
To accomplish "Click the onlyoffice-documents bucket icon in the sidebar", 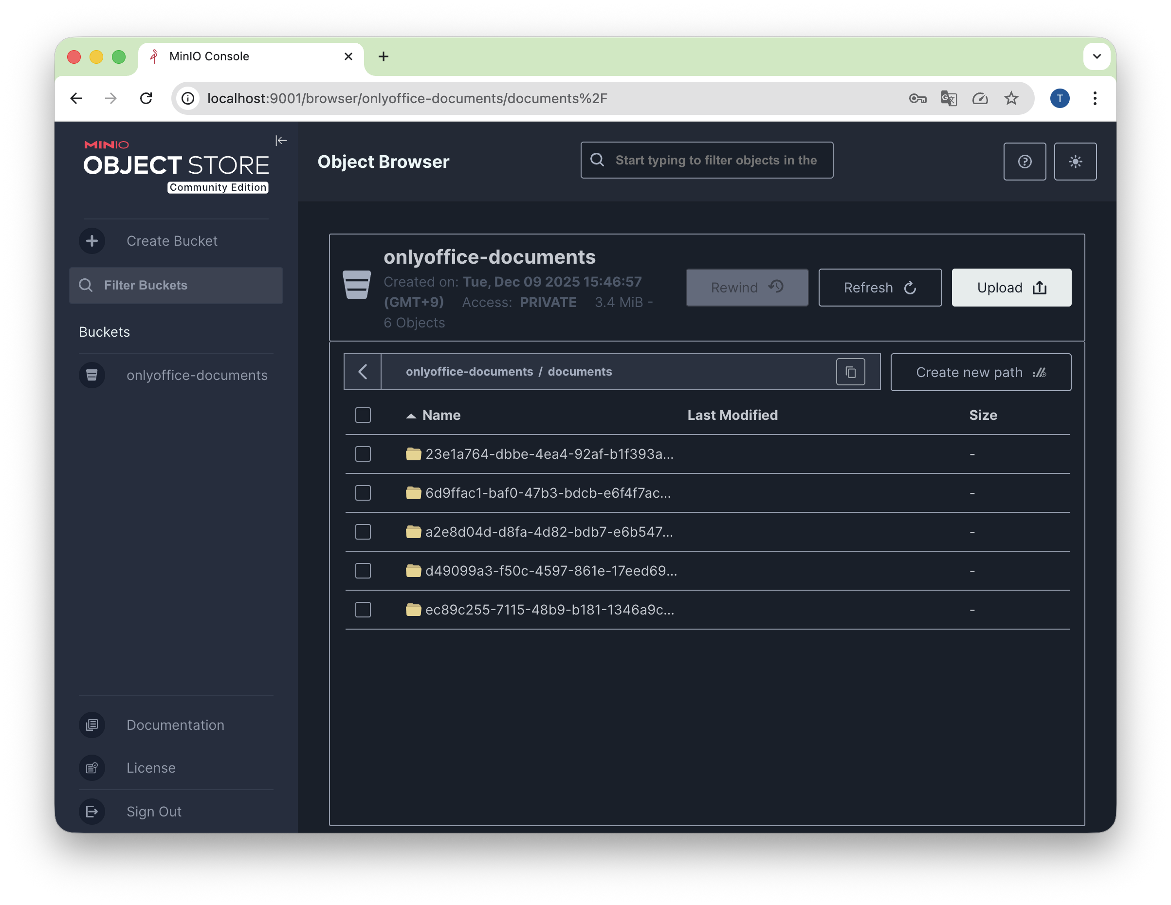I will pos(92,375).
